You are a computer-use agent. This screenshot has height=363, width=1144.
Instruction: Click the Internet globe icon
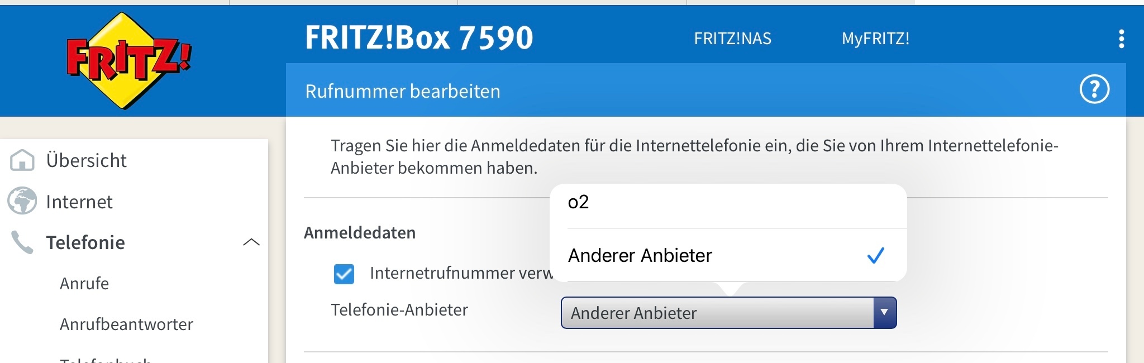[22, 201]
